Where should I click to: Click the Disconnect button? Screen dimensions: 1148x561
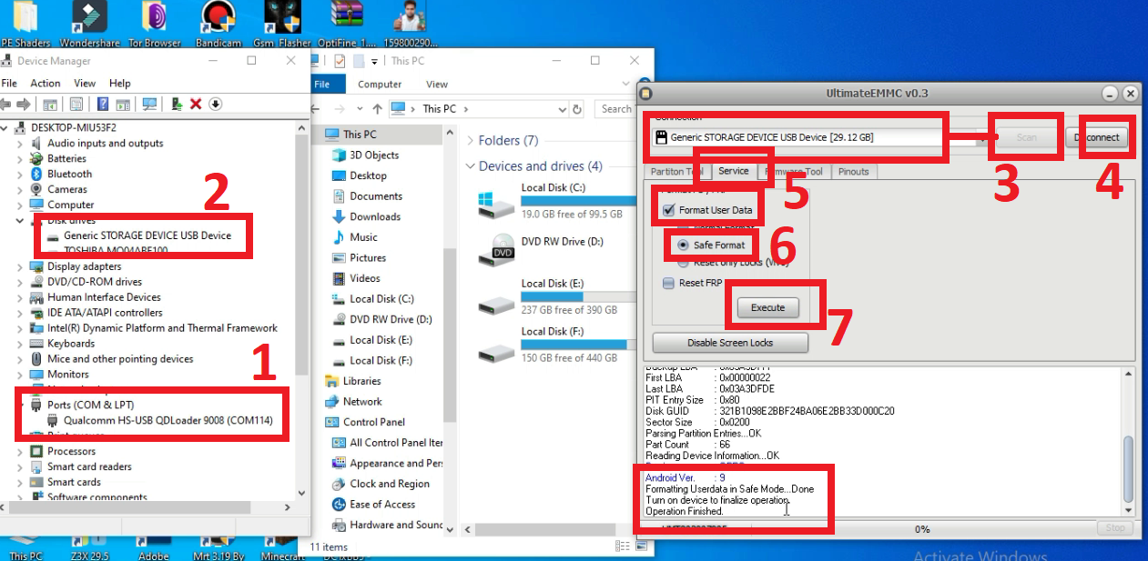(1096, 137)
